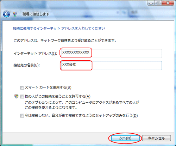Click the スマート カードを使用する(S) label text
176x146 pixels.
point(48,87)
